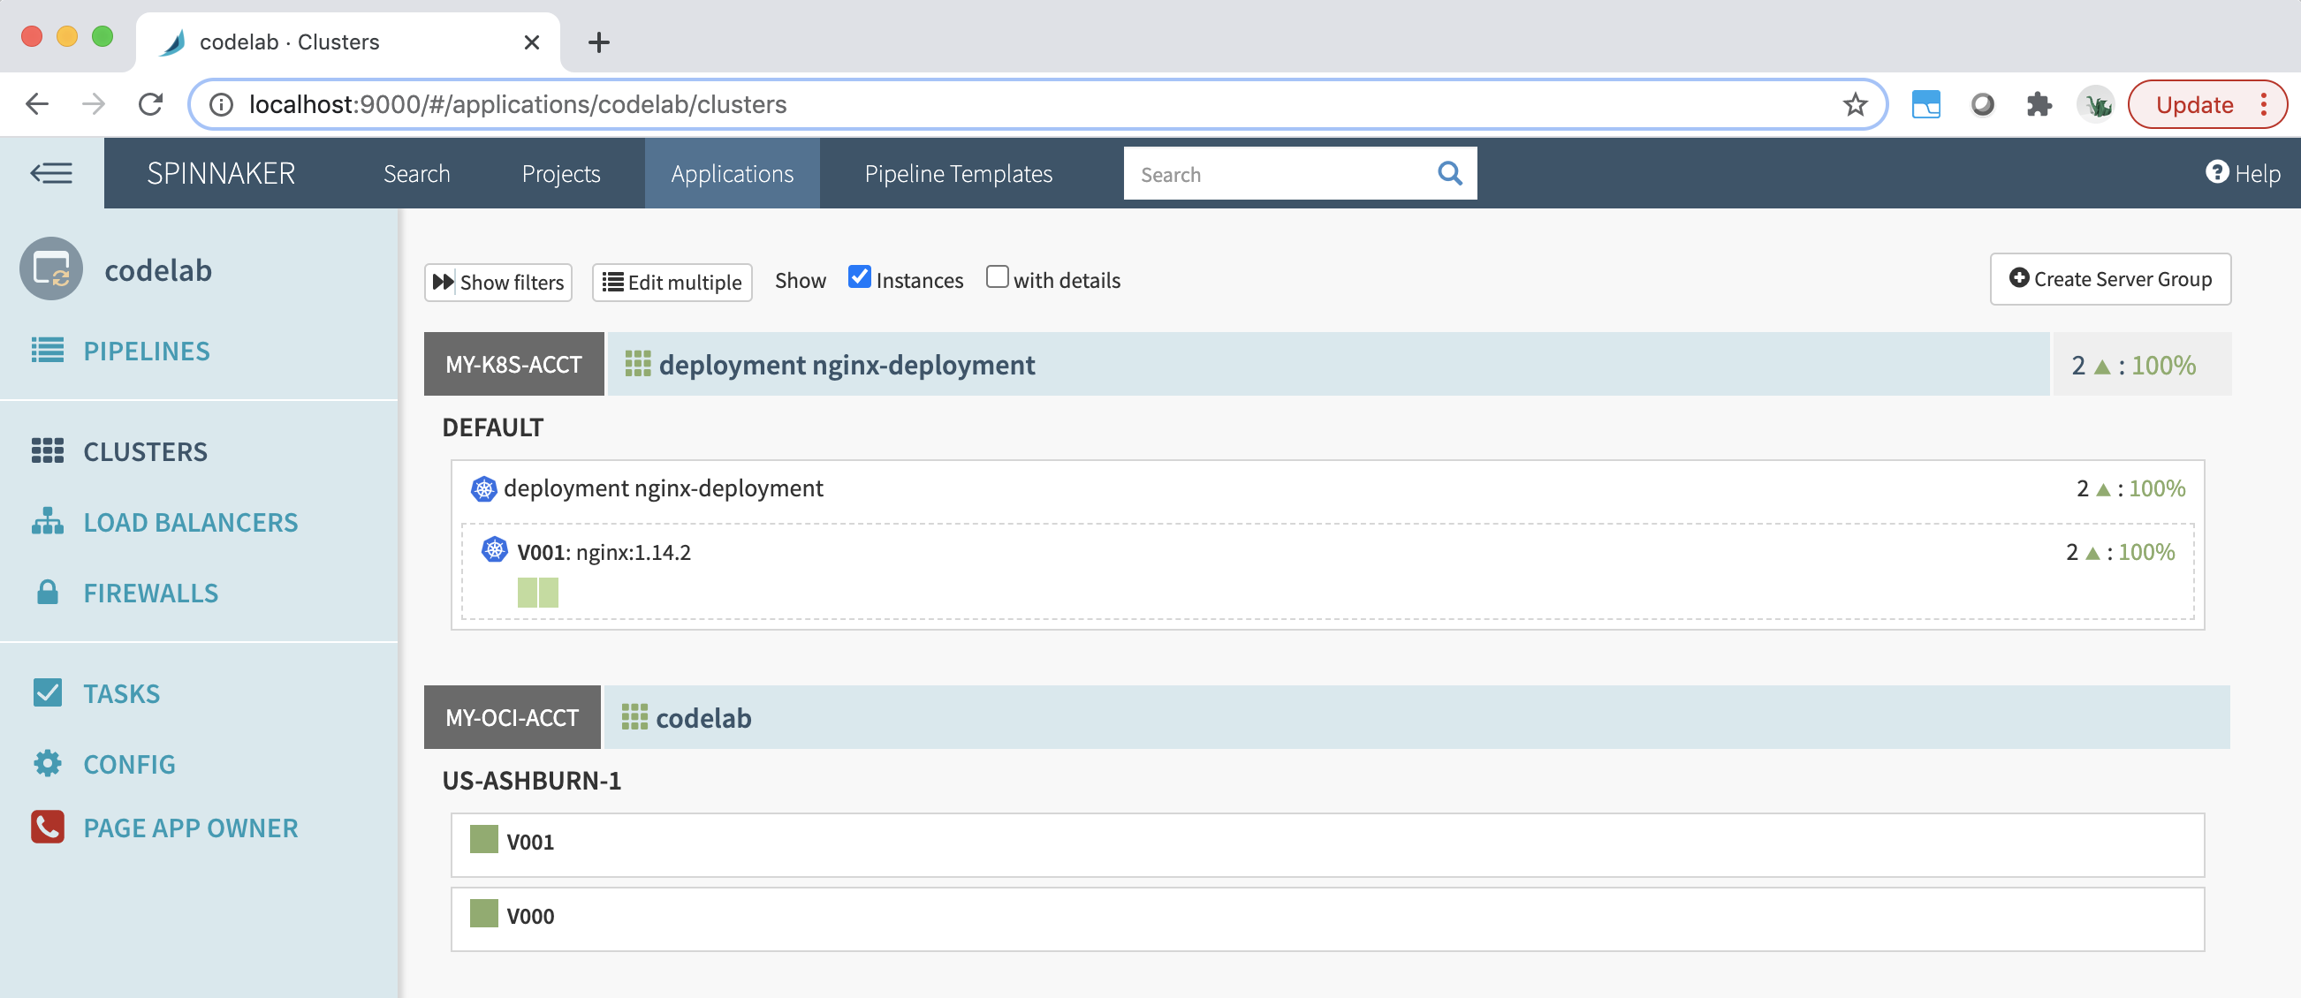Open the Tasks checkmark icon

point(49,692)
